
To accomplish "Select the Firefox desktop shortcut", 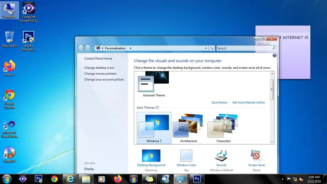I will tap(9, 68).
